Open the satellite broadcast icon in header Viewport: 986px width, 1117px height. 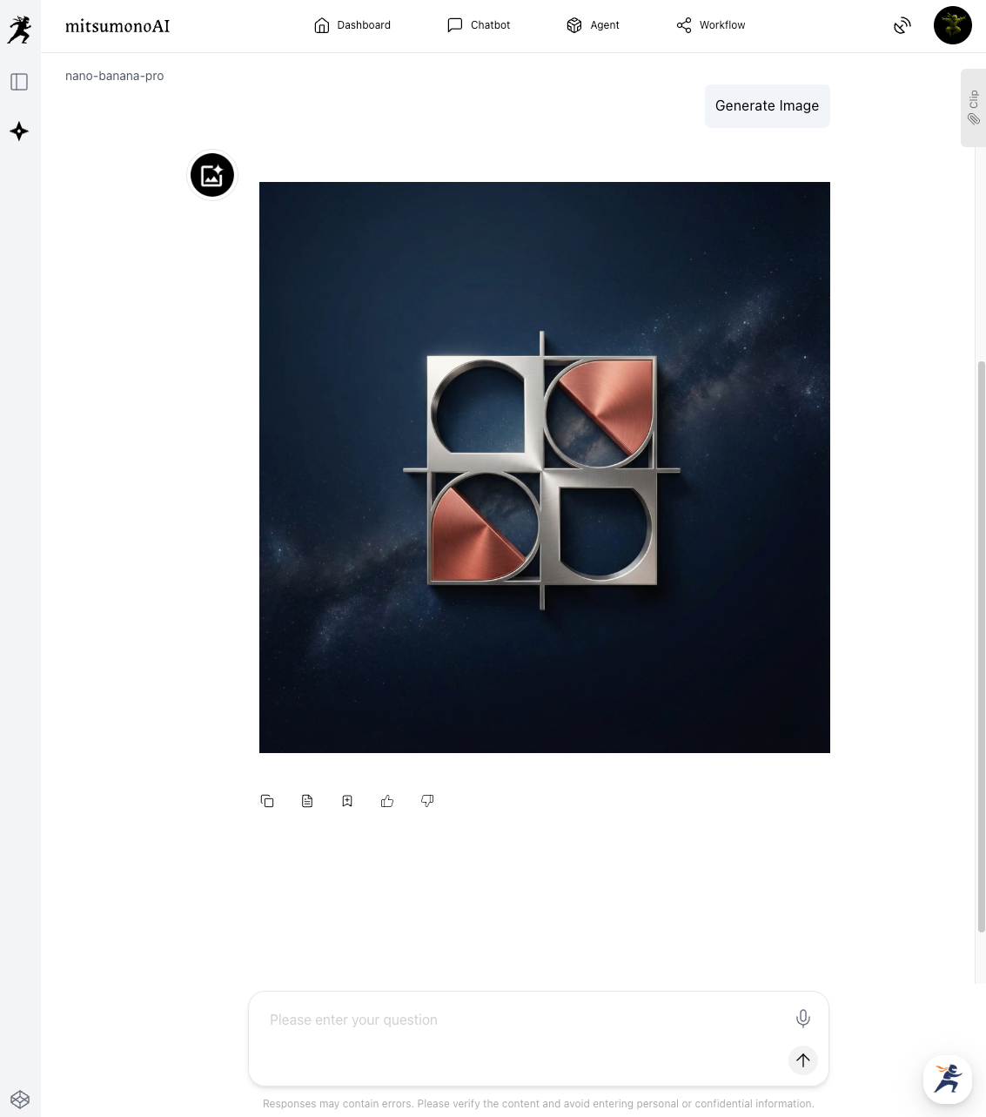click(x=902, y=25)
